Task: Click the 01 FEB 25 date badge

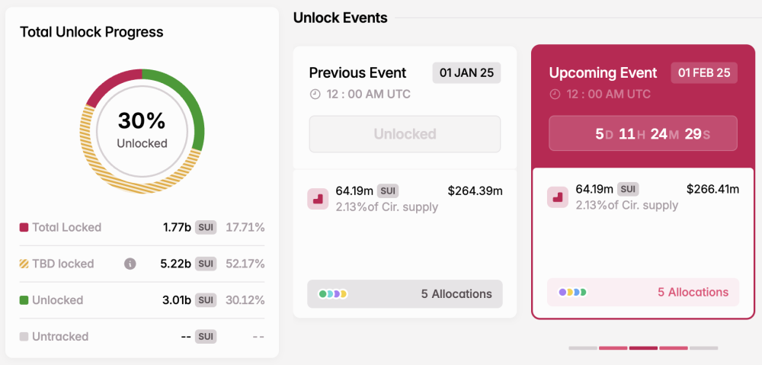Action: [704, 73]
